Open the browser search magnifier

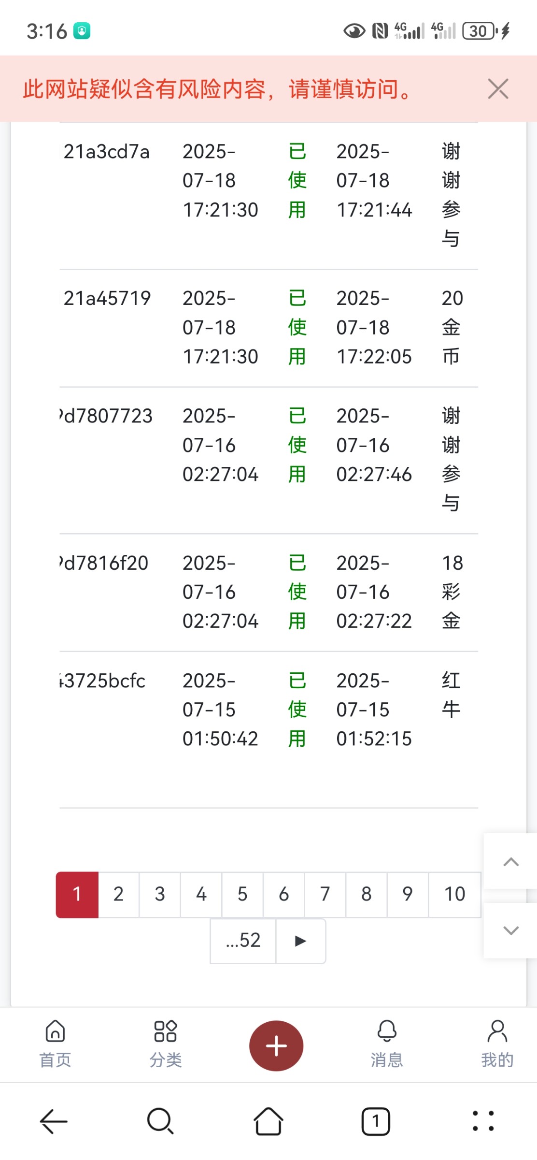point(160,1121)
